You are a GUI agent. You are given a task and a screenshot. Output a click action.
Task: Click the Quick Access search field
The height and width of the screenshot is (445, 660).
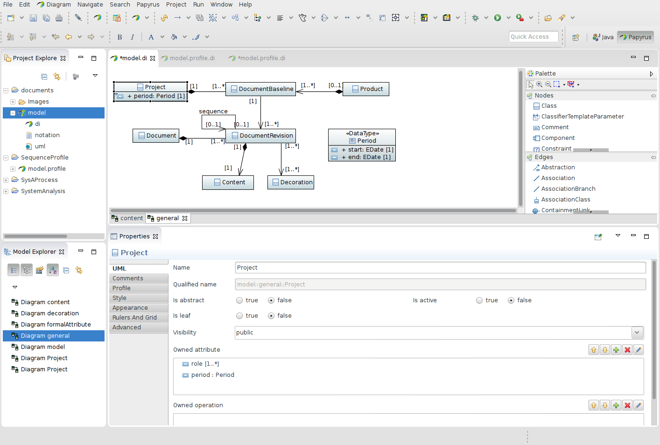coord(534,37)
